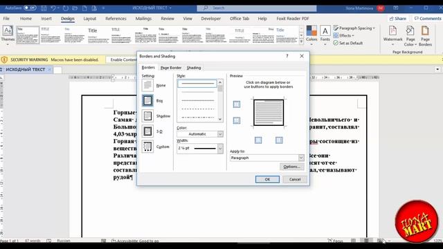Open Page Borders from ribbon
The width and height of the screenshot is (443, 249).
tap(425, 35)
